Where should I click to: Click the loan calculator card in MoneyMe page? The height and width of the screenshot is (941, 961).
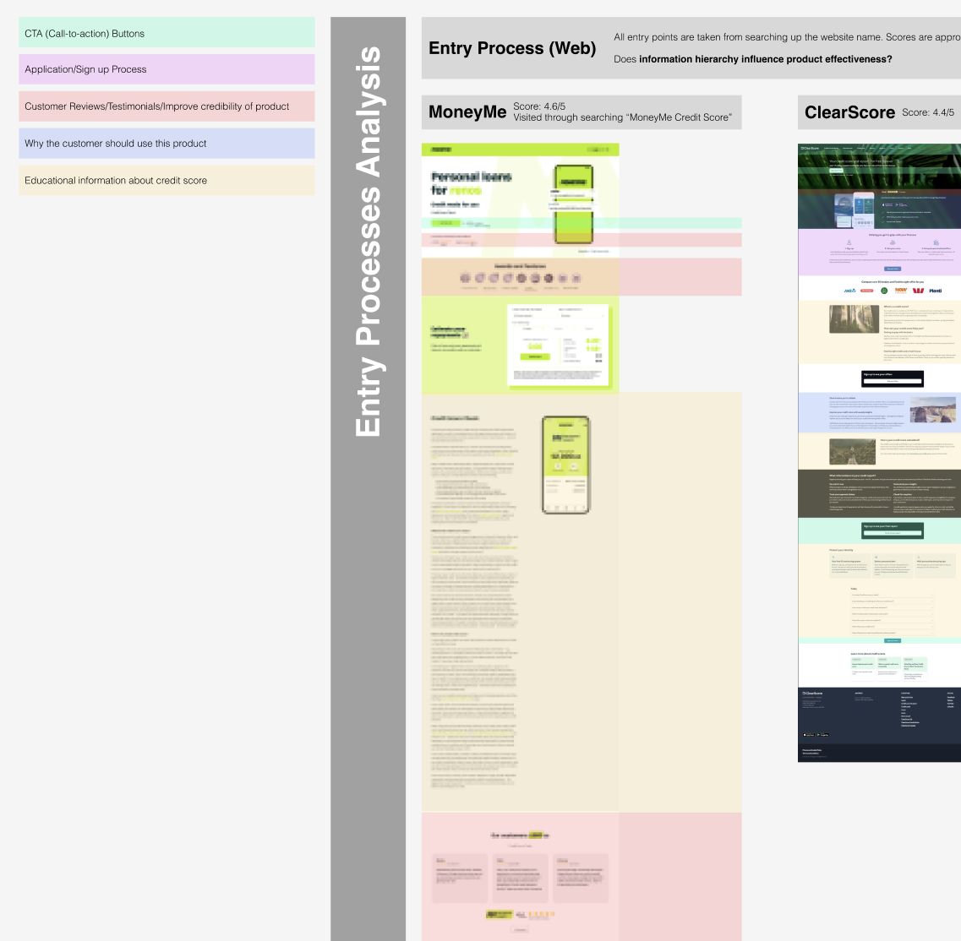click(x=559, y=345)
